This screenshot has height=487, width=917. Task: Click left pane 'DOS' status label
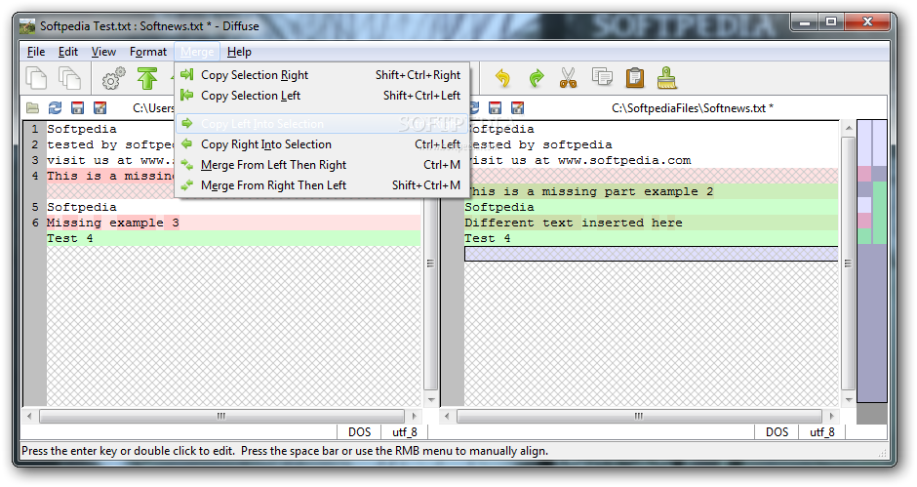[359, 432]
